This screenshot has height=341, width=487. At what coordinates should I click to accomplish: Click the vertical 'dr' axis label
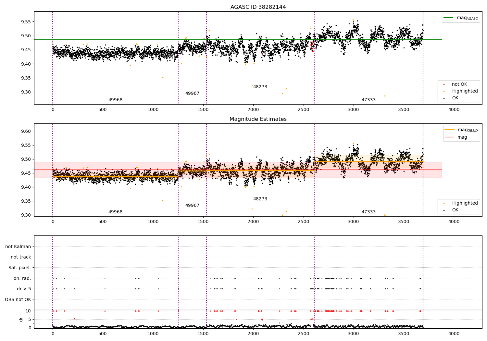21,319
